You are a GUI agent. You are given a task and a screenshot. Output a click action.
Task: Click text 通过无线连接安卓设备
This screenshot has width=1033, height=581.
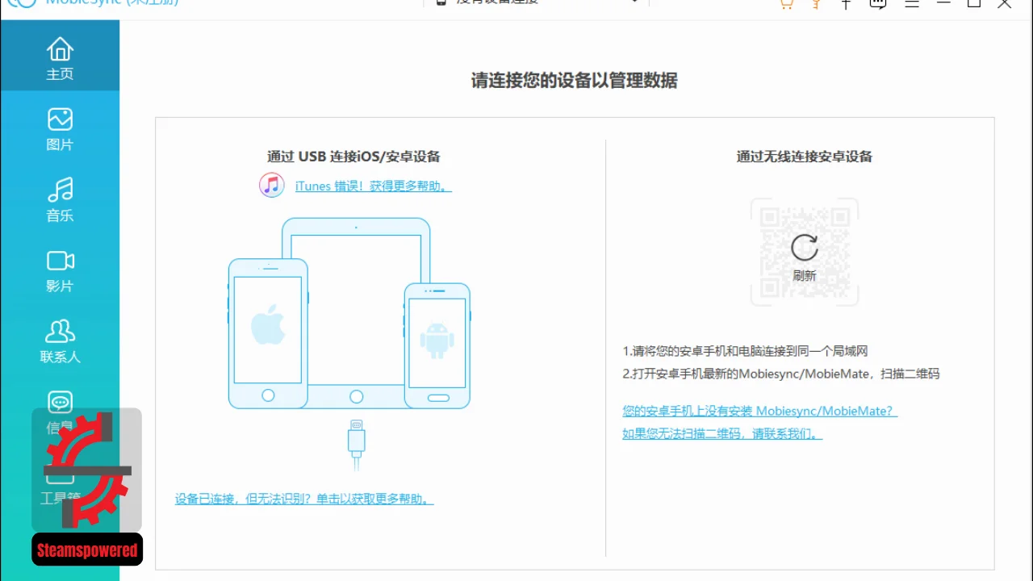pos(805,157)
